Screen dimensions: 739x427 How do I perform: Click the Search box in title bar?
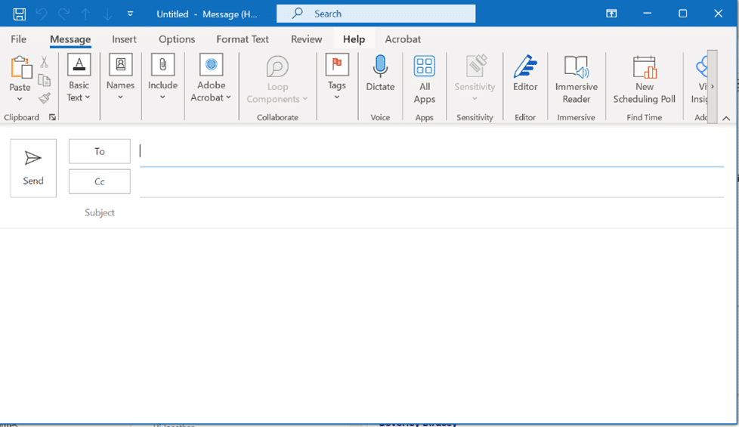pyautogui.click(x=376, y=14)
